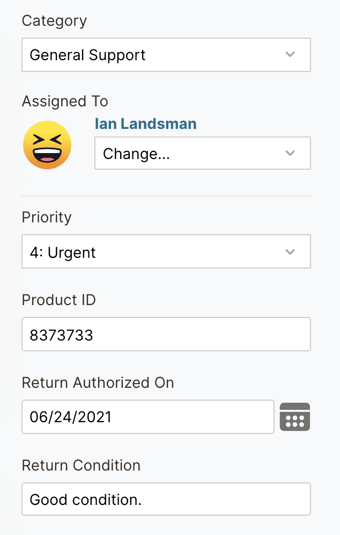The image size is (340, 535).
Task: Expand the Change... assignee chevron
Action: click(290, 154)
